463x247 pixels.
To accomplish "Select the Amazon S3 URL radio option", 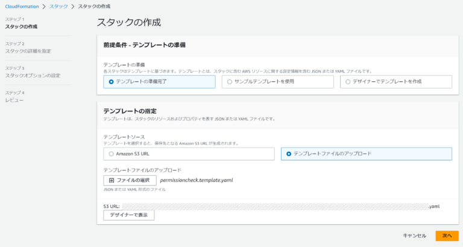I will pos(189,154).
